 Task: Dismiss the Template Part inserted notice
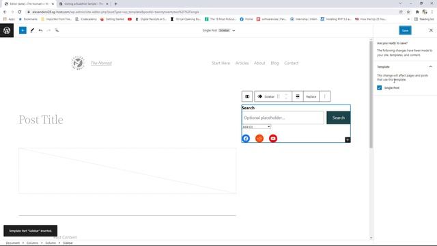point(30,231)
